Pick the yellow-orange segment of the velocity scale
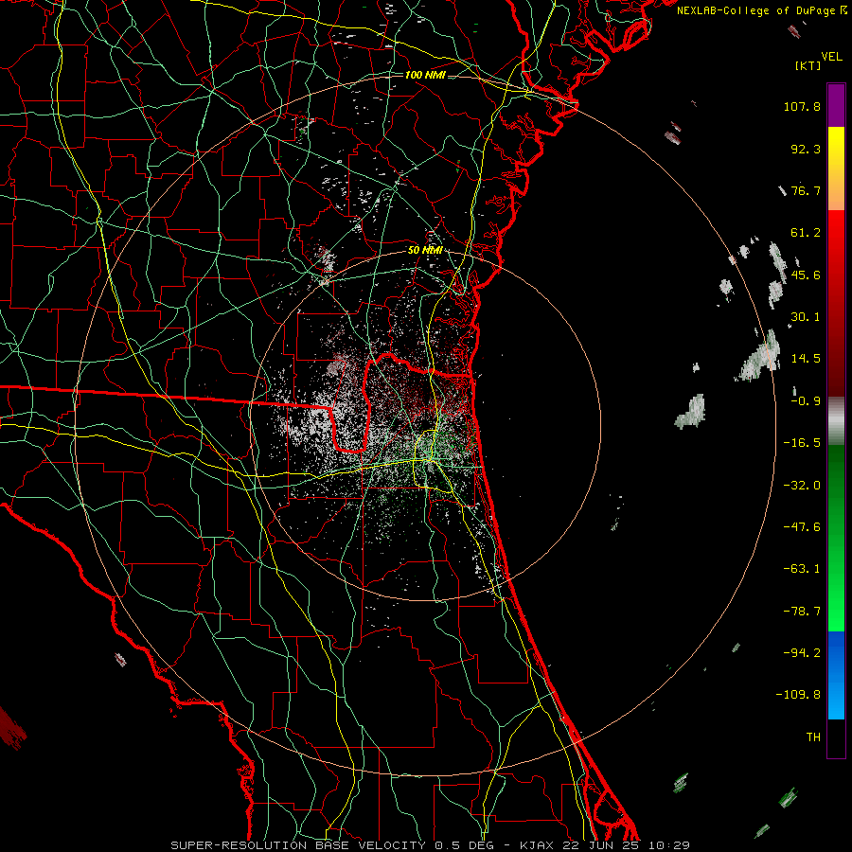 (x=836, y=169)
